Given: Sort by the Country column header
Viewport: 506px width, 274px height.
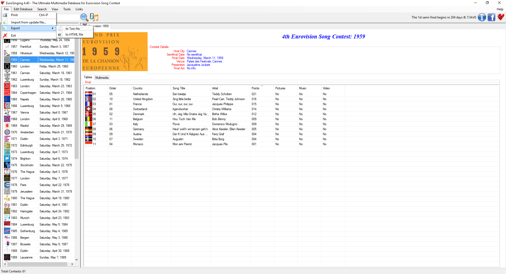Looking at the screenshot, I should pyautogui.click(x=151, y=88).
